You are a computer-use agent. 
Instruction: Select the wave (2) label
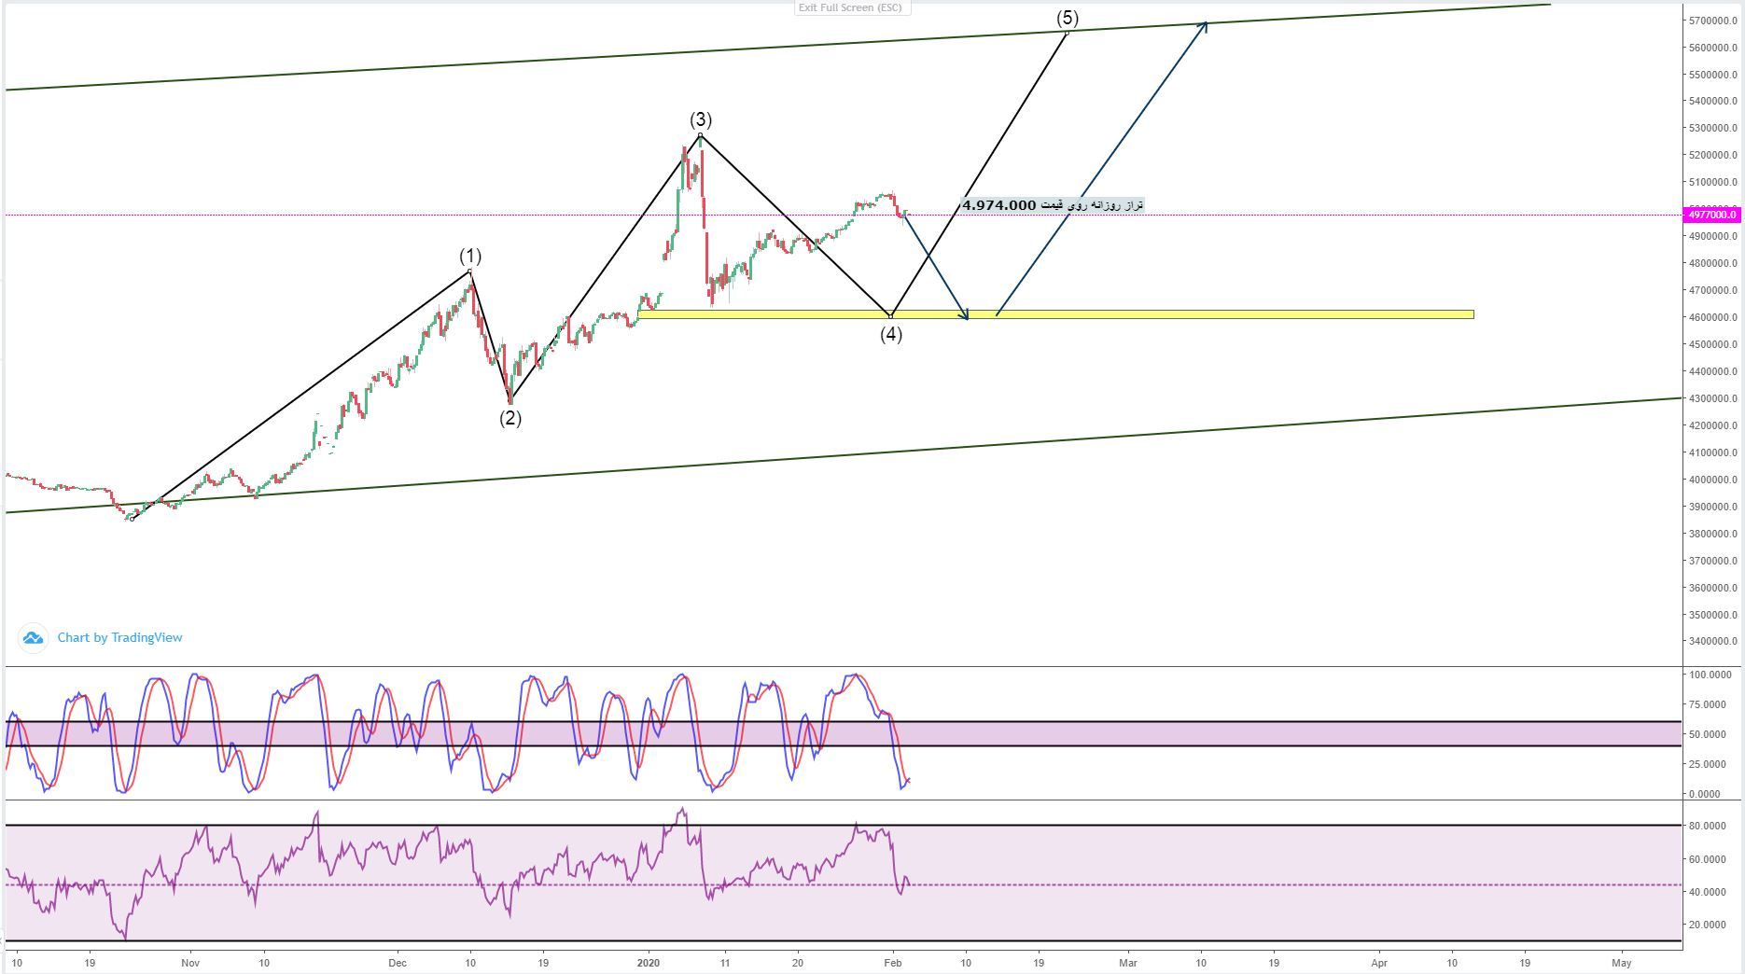pyautogui.click(x=510, y=418)
